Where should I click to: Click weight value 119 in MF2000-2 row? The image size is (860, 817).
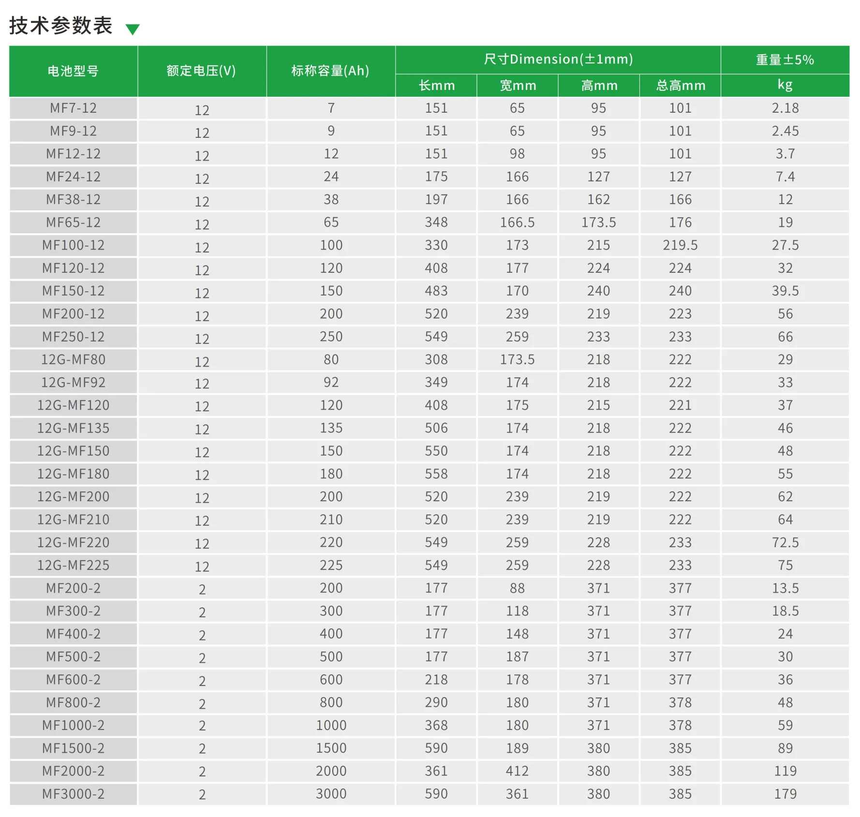tap(785, 771)
